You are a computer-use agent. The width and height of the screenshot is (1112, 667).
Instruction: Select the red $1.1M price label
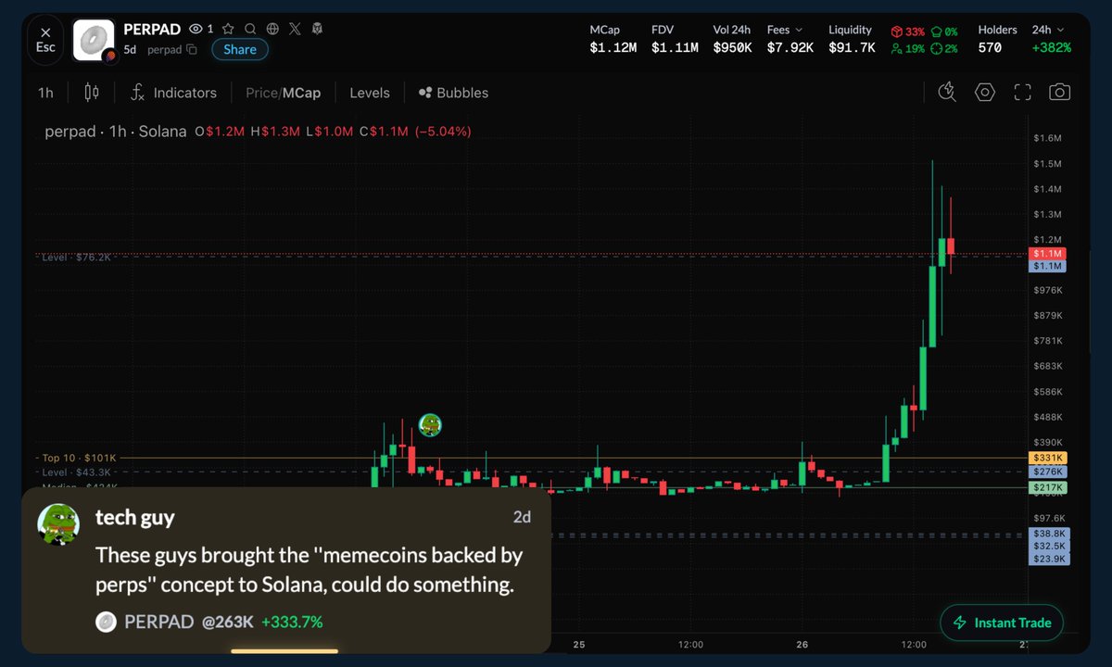click(x=1047, y=253)
